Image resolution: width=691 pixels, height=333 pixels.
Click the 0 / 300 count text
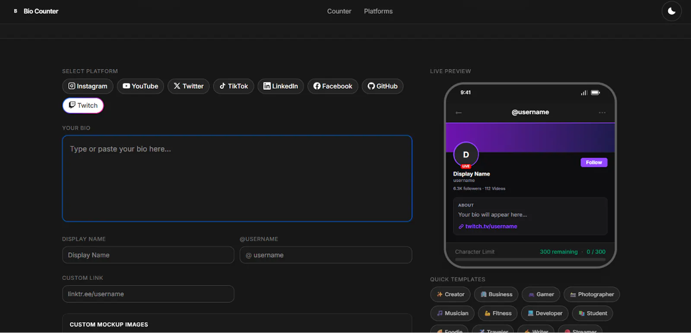point(596,252)
